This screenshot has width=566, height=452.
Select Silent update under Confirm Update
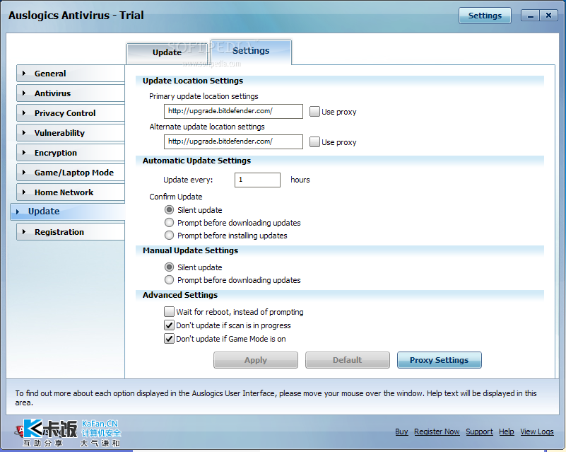coord(169,210)
